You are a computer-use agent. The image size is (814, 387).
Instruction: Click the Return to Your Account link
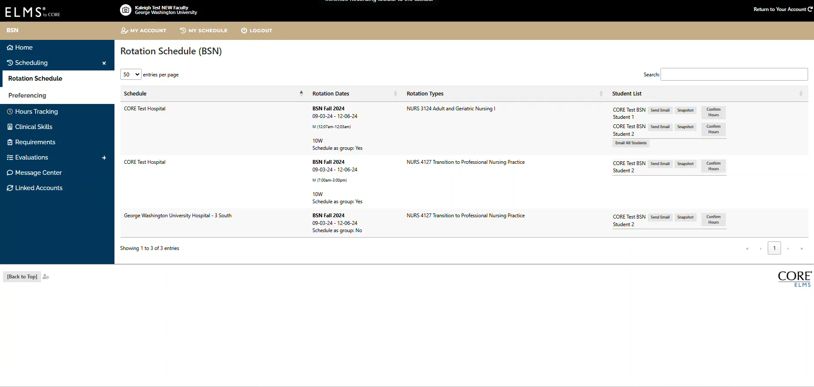(x=783, y=9)
